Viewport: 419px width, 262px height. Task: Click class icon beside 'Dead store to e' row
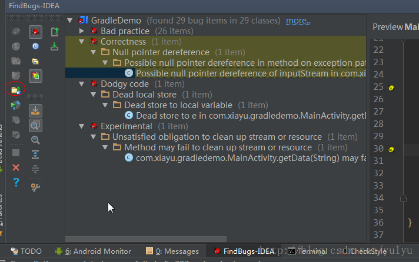click(x=129, y=116)
